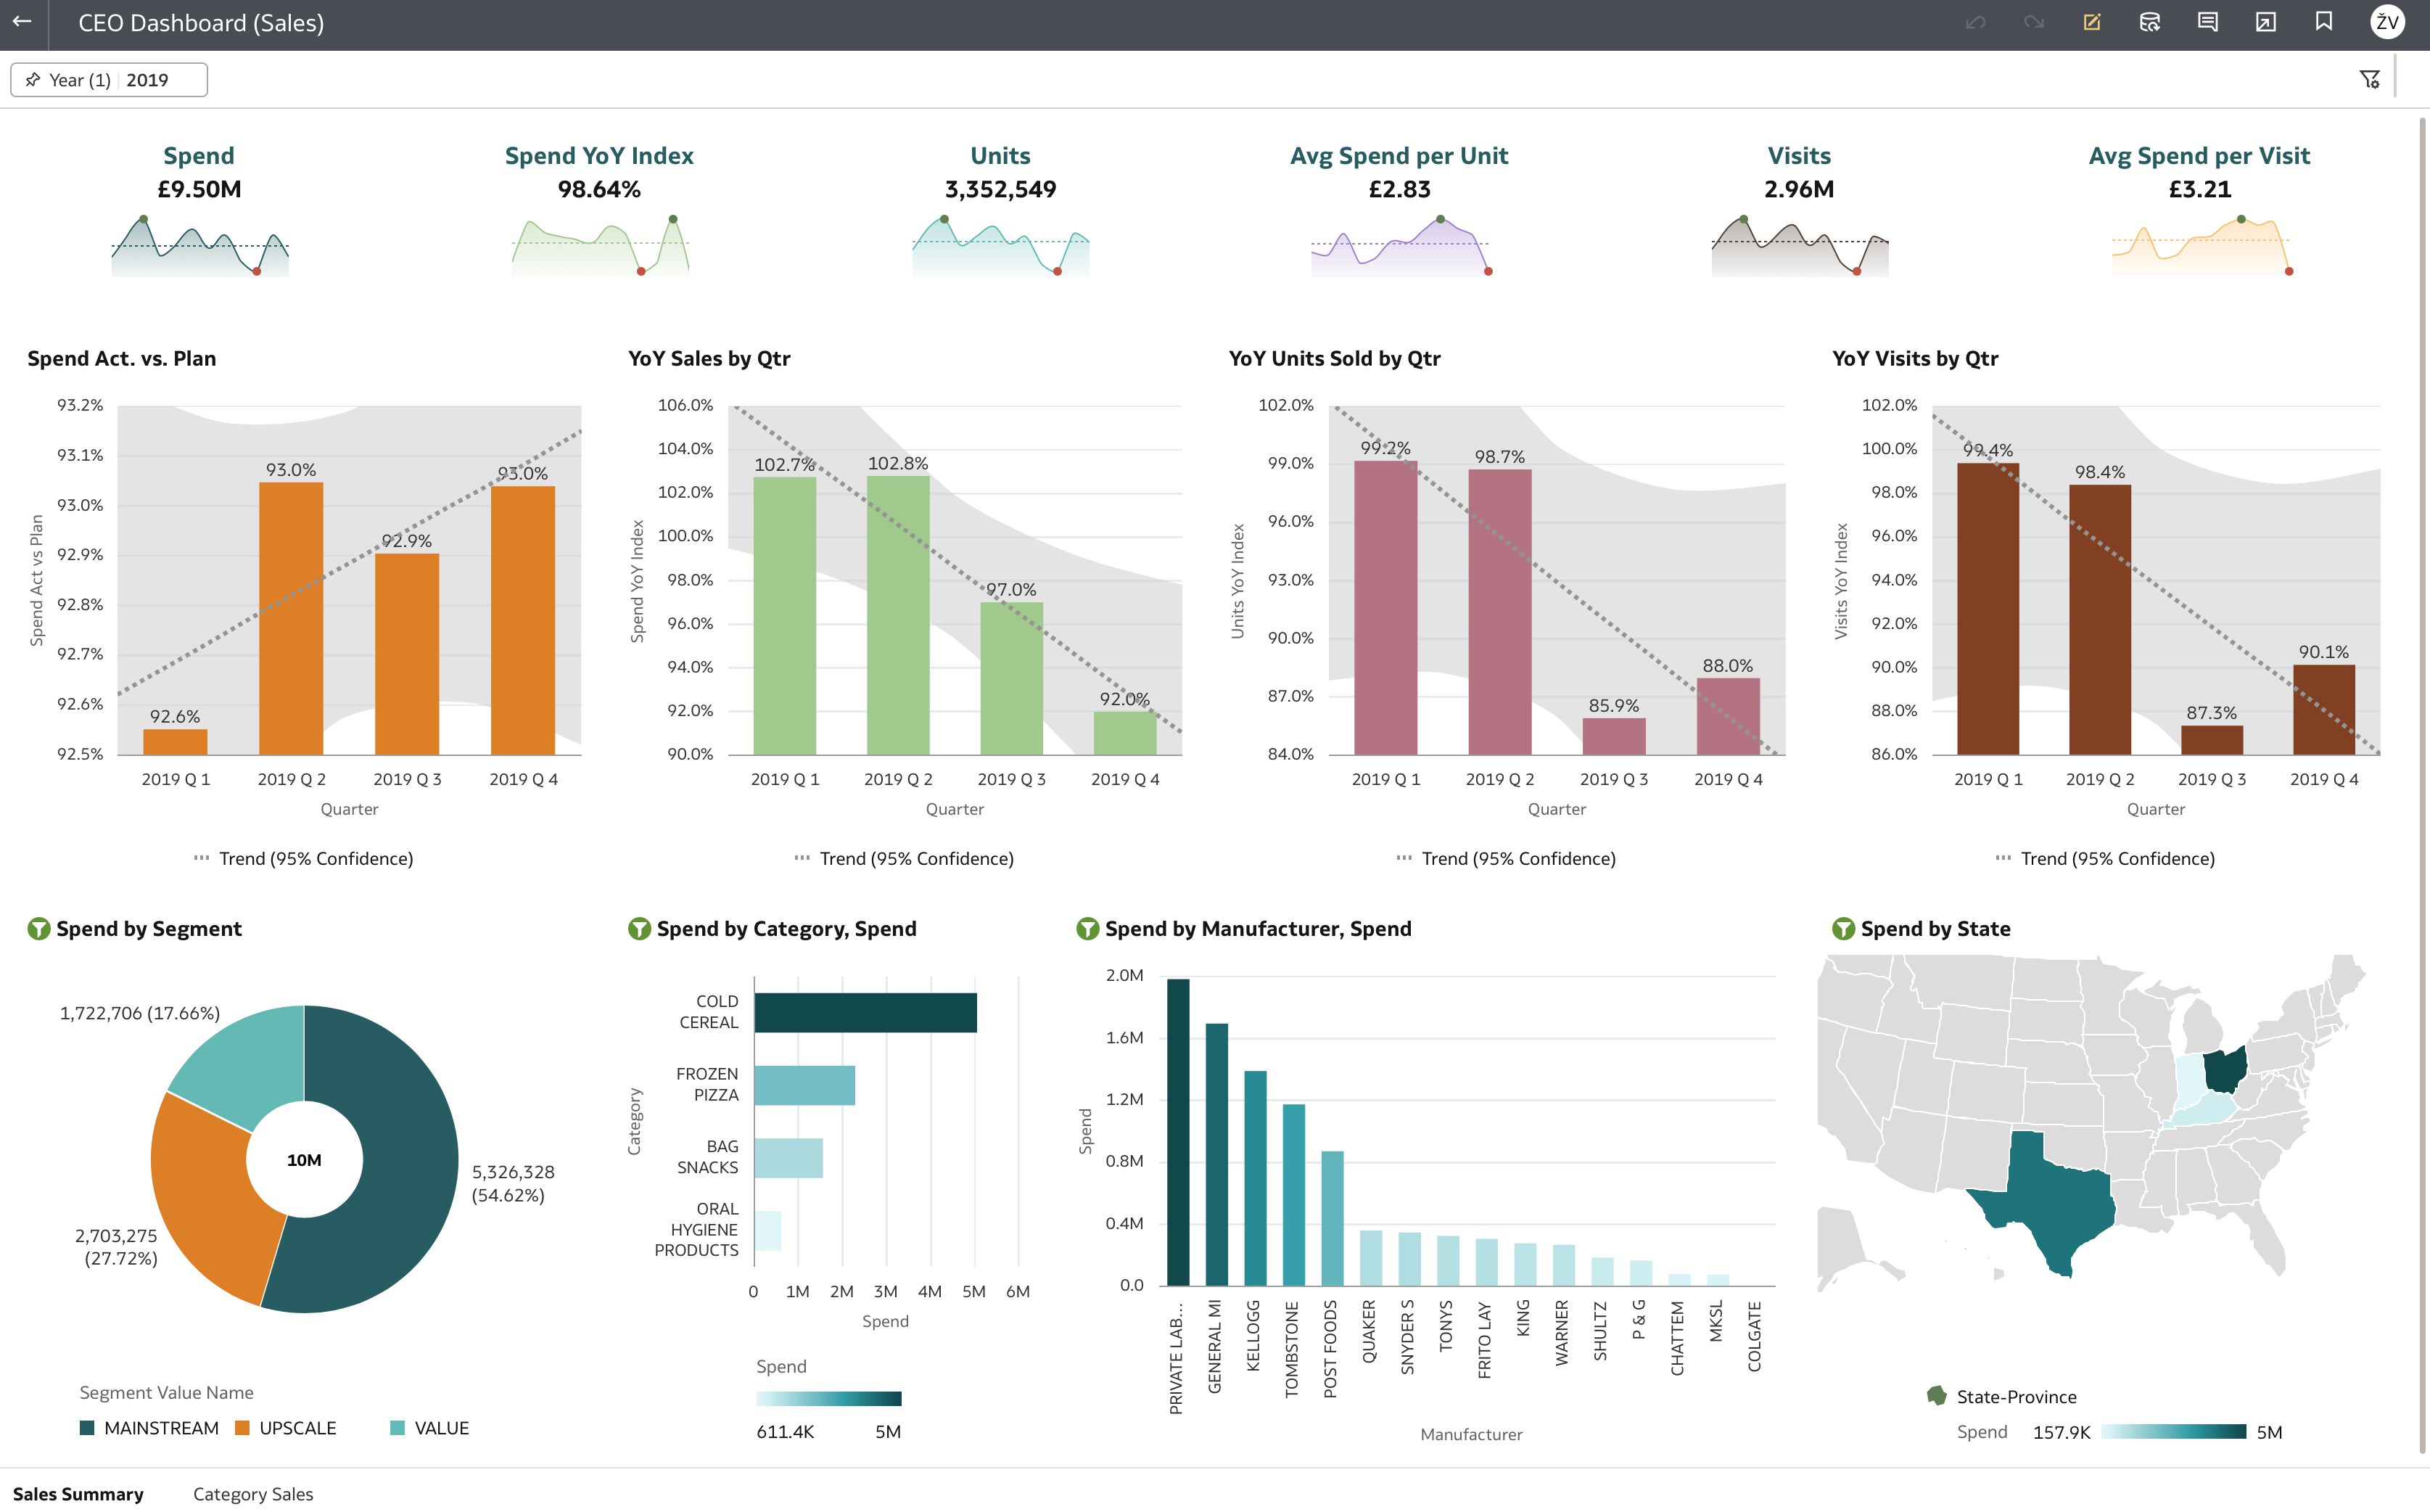Select 98.4% bar in YoY Visits by Qtr
2430x1512 pixels.
(x=2099, y=620)
